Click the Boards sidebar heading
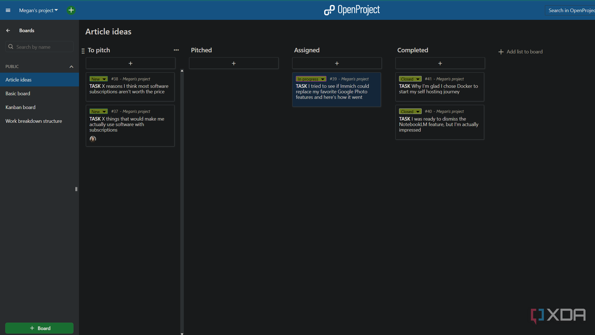The width and height of the screenshot is (595, 335). tap(27, 31)
